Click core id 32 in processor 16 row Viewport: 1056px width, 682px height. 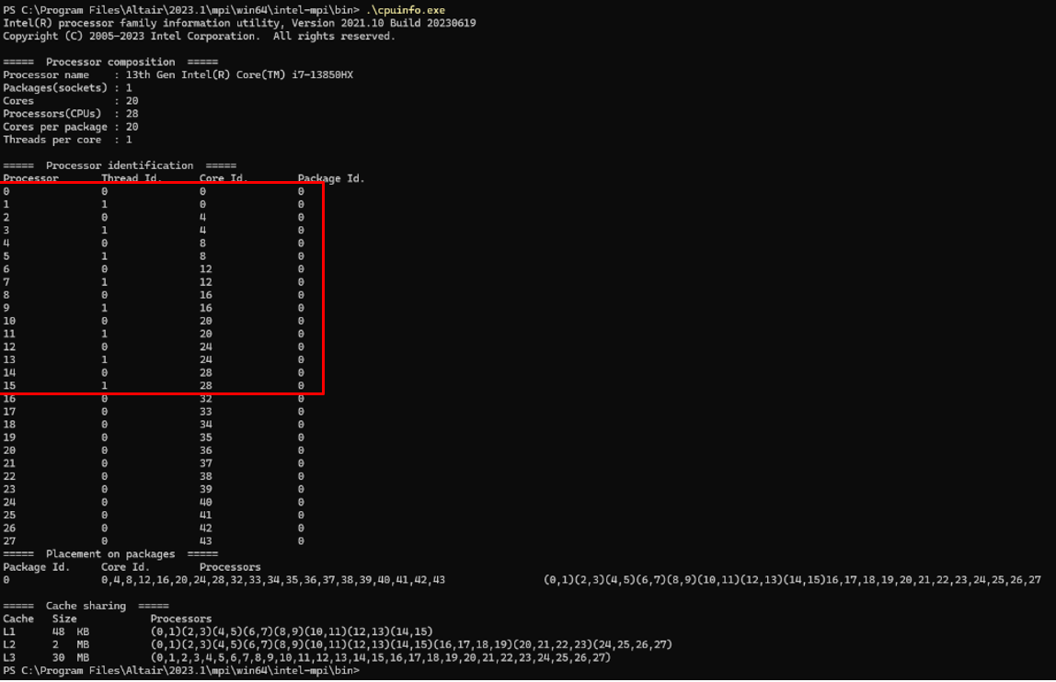tap(205, 399)
